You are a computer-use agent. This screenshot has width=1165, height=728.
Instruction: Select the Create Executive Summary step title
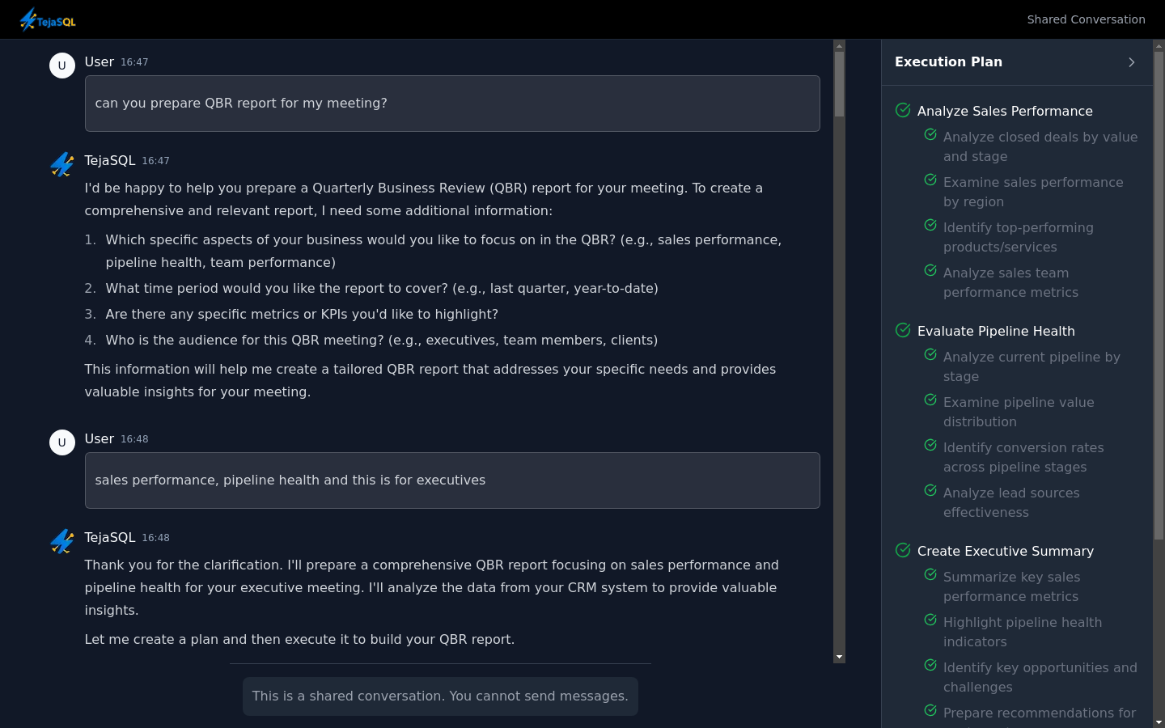(x=1006, y=551)
